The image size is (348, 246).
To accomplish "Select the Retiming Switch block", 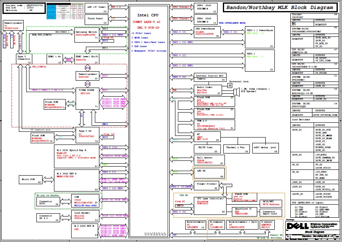I will coord(87,34).
